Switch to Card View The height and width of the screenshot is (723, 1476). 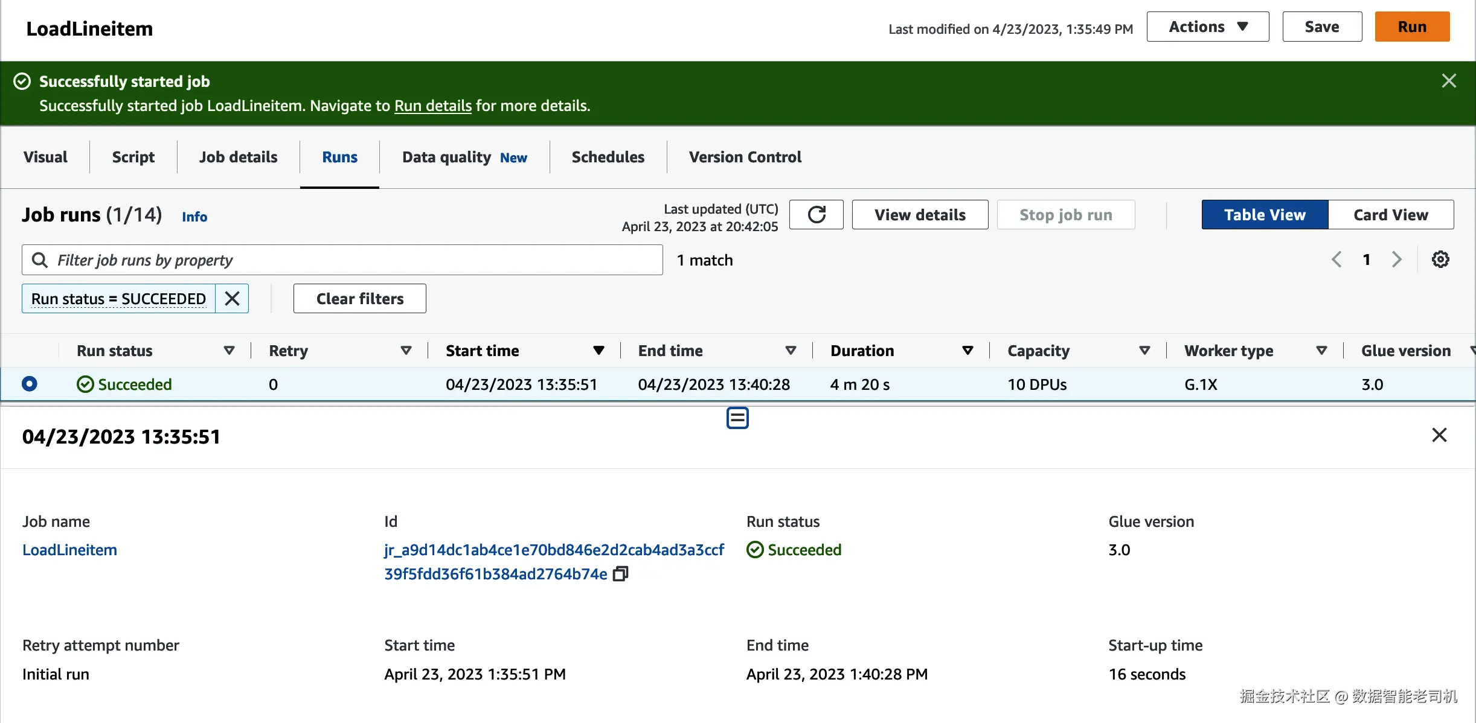coord(1390,215)
